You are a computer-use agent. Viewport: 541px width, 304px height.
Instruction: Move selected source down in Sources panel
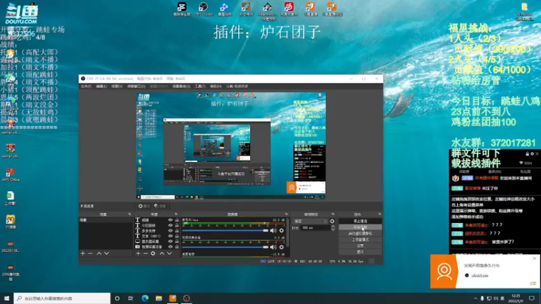point(170,253)
